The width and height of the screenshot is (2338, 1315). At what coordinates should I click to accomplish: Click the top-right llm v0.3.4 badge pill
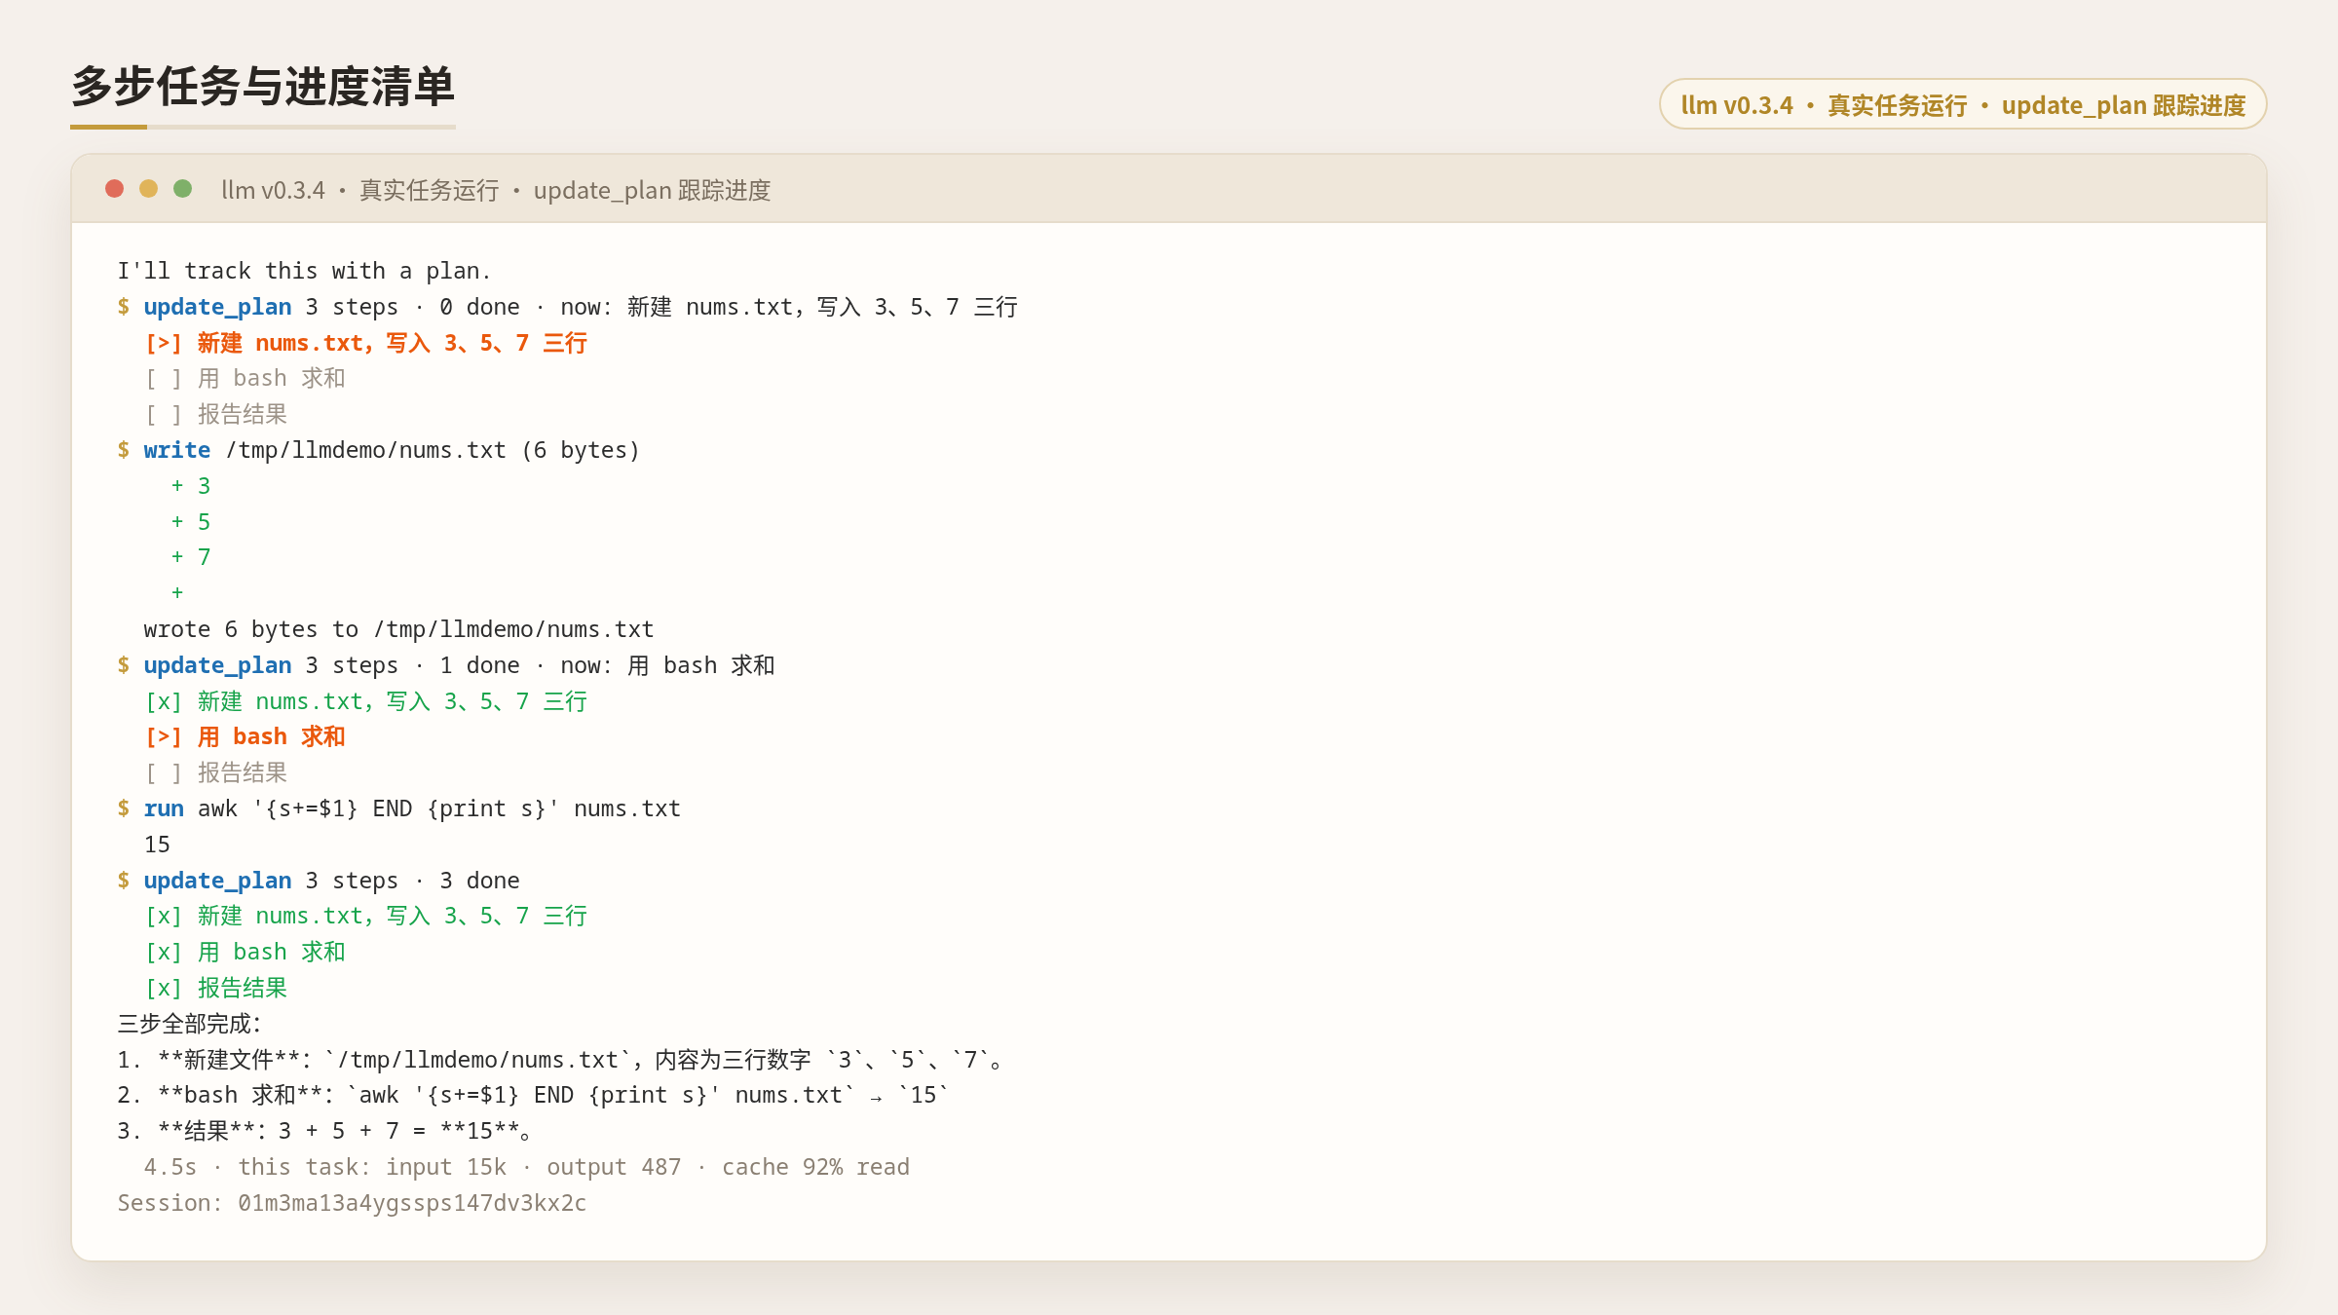point(1963,104)
